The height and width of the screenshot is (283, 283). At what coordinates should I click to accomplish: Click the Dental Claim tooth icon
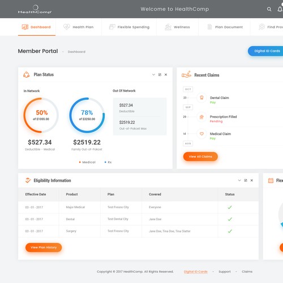[201, 98]
